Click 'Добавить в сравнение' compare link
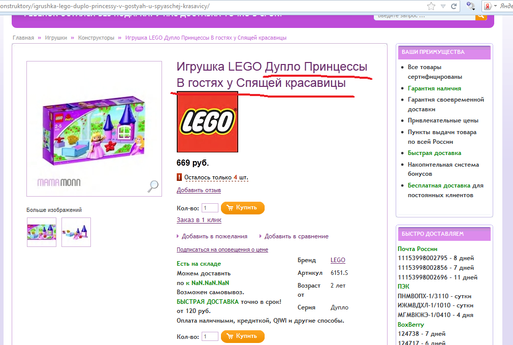The image size is (513, 345). tap(296, 236)
